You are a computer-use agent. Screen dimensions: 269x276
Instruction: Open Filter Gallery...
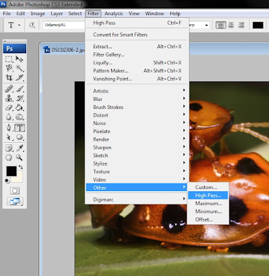pyautogui.click(x=137, y=55)
